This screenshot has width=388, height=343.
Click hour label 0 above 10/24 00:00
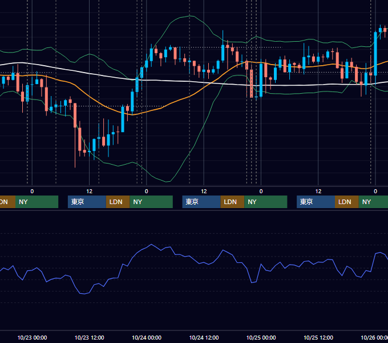coord(147,191)
